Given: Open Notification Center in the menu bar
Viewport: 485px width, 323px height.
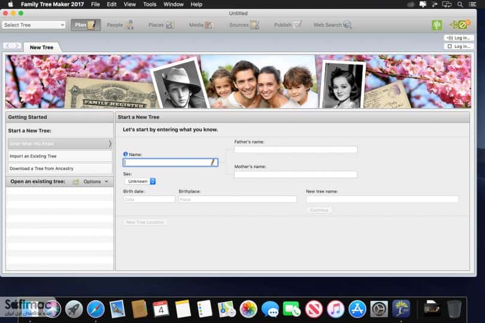Looking at the screenshot, I should pyautogui.click(x=472, y=4).
